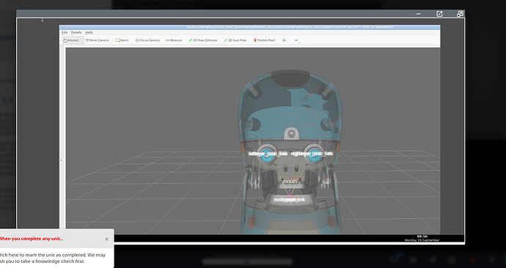This screenshot has height=268, width=506.
Task: Click the right eye link label
Action: coord(312,154)
